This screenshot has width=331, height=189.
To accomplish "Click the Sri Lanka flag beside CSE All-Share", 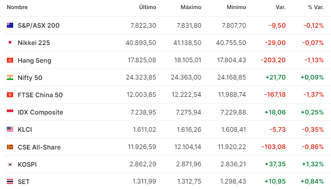I will click(10, 147).
